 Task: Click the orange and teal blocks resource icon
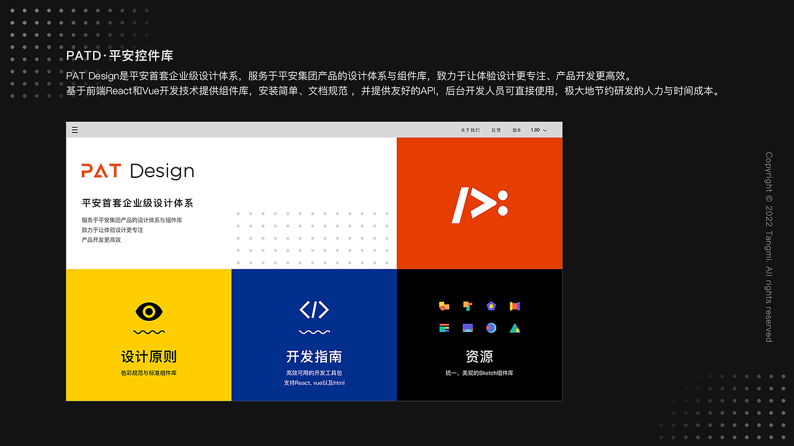[x=468, y=306]
